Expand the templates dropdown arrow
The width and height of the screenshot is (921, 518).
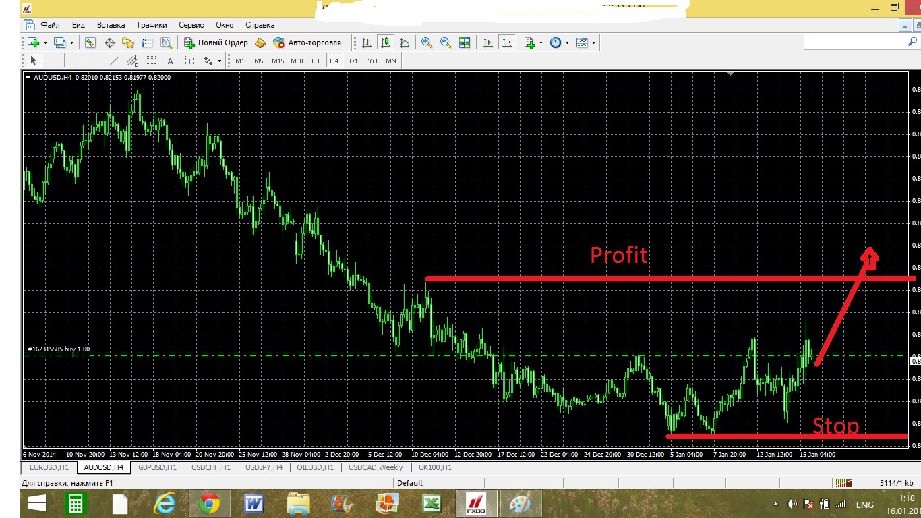(593, 43)
